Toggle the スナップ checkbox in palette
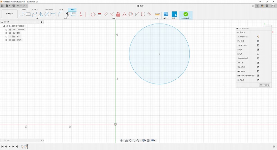The width and height of the screenshot is (277, 150). (x=258, y=50)
